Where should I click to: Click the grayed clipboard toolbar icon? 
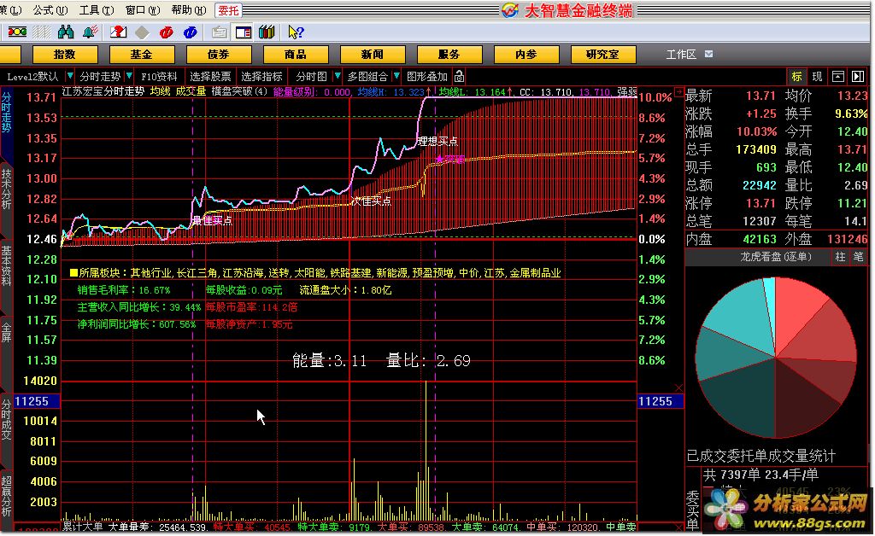point(220,32)
